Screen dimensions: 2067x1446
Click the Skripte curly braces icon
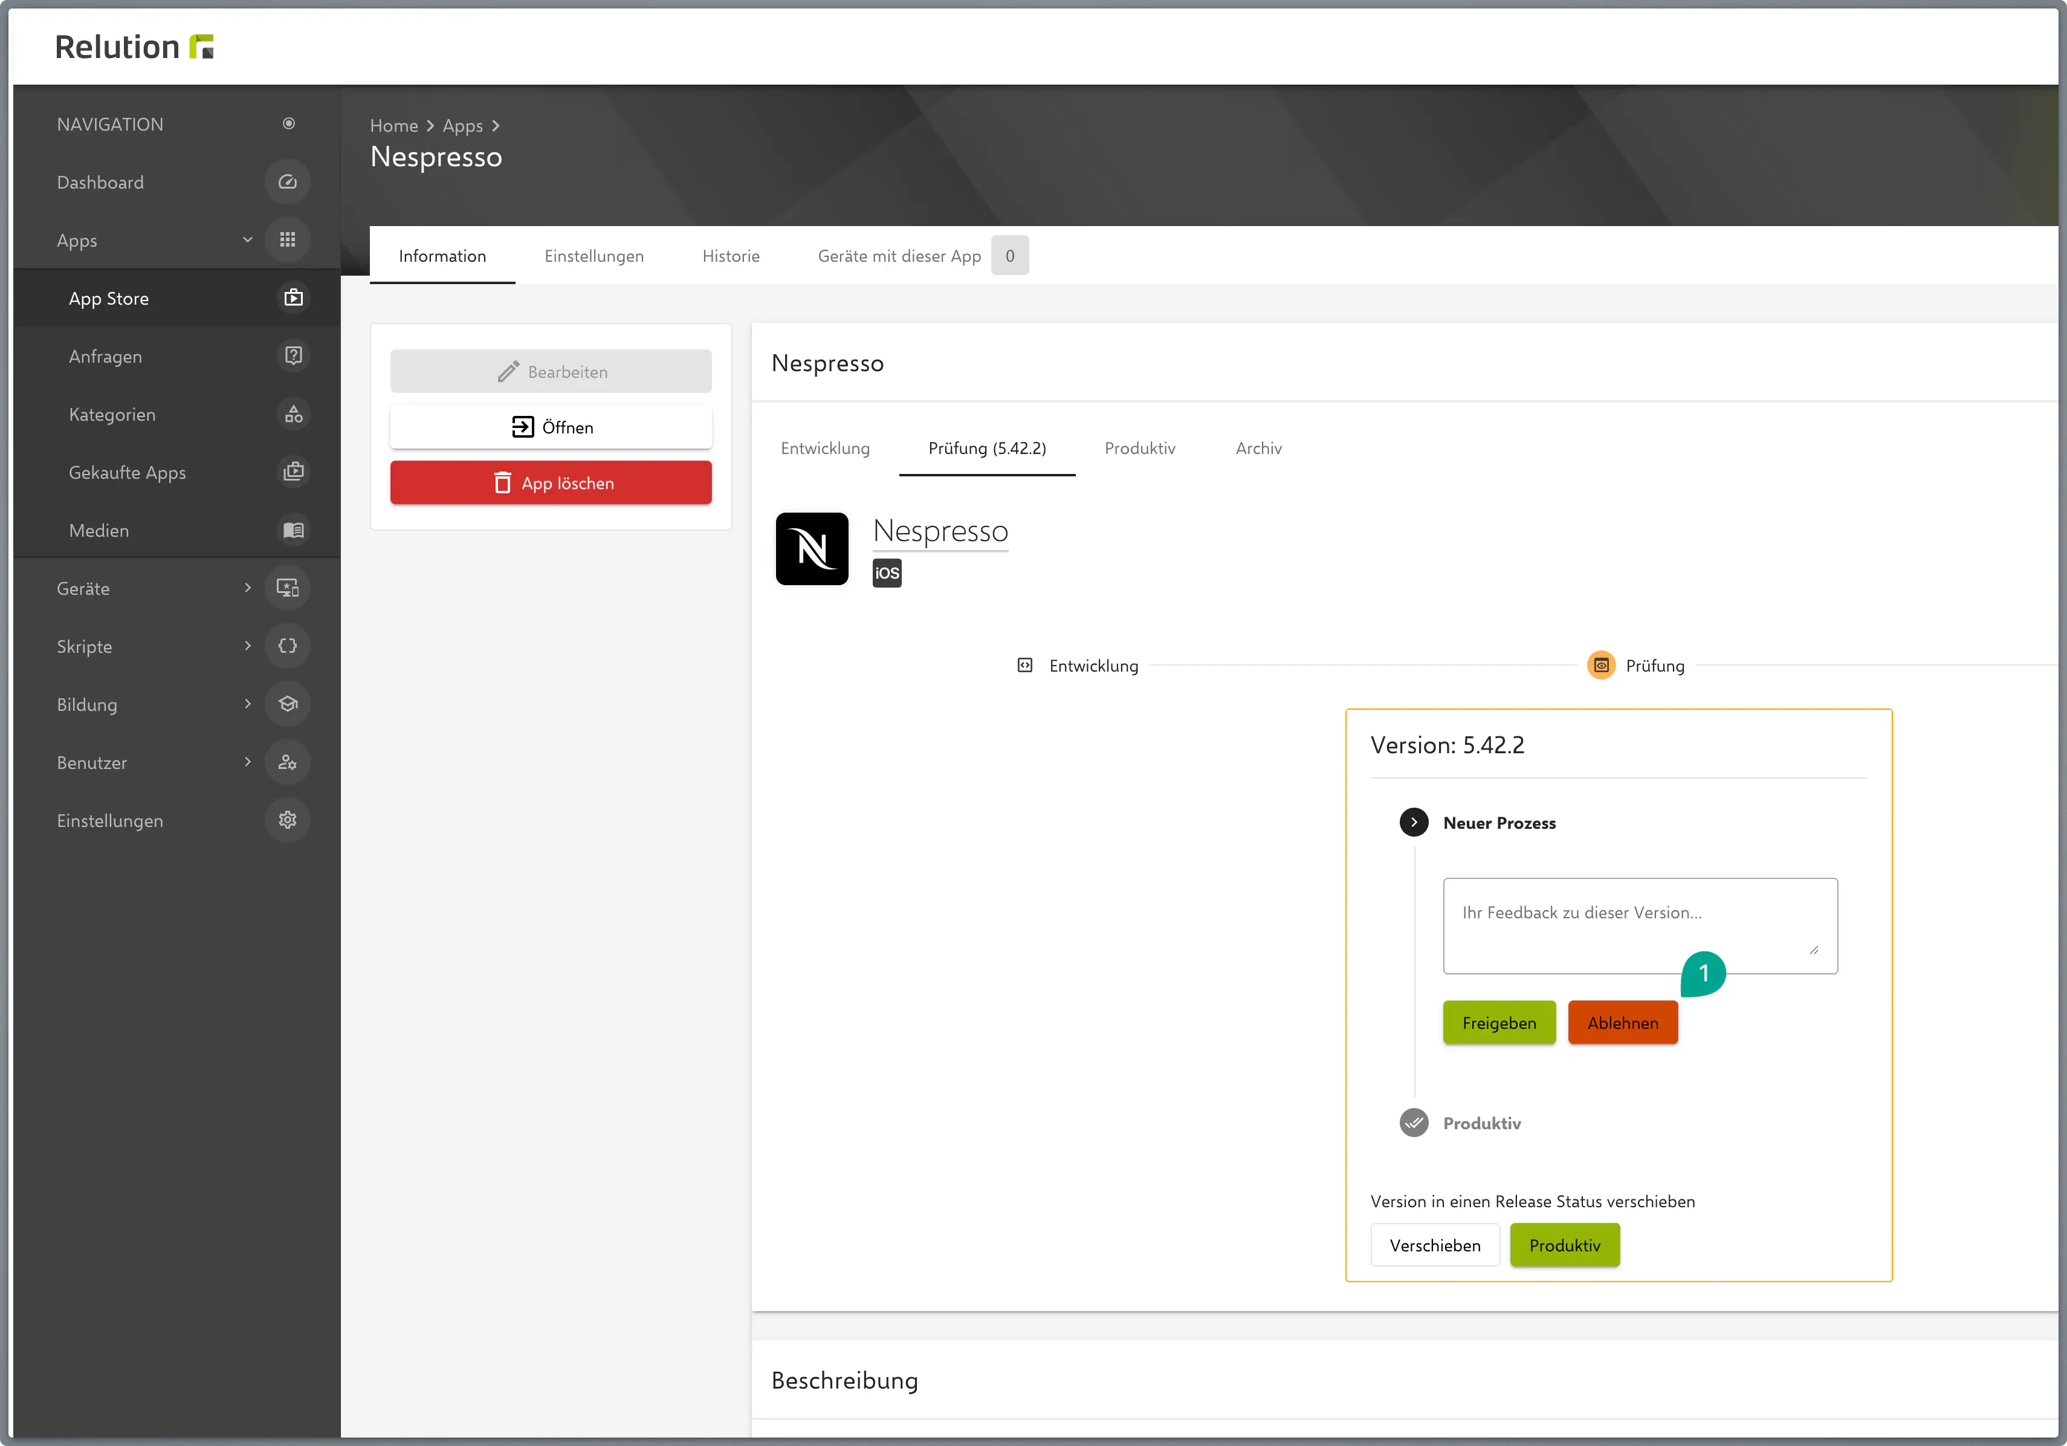coord(287,646)
